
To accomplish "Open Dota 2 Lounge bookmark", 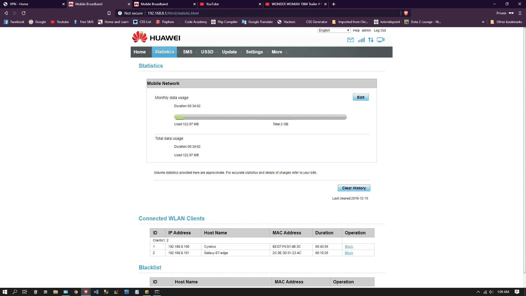I will pos(423,22).
